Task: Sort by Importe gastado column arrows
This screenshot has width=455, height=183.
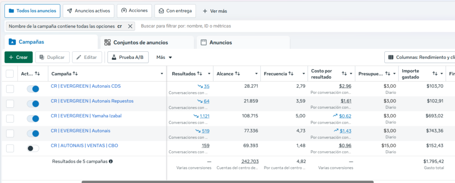Action: point(435,74)
